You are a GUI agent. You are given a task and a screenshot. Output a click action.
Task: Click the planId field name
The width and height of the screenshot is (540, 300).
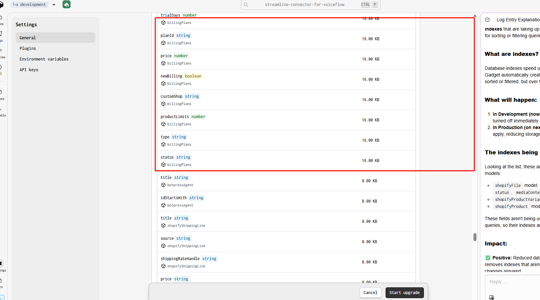(x=167, y=36)
